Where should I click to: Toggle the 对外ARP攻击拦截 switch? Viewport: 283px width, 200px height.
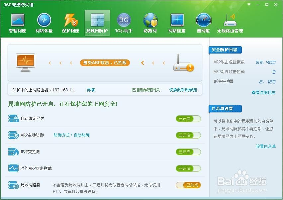pos(188,168)
